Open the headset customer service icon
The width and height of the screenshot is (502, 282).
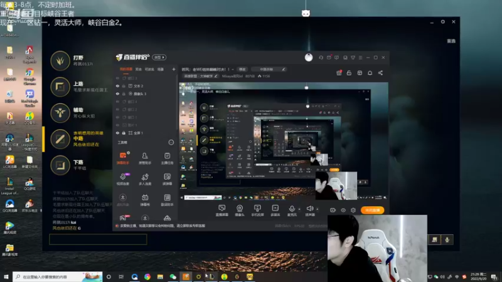point(321,58)
